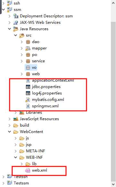The width and height of the screenshot is (116, 187).
Task: Click the scrollbar down arrow
Action: coord(113,184)
